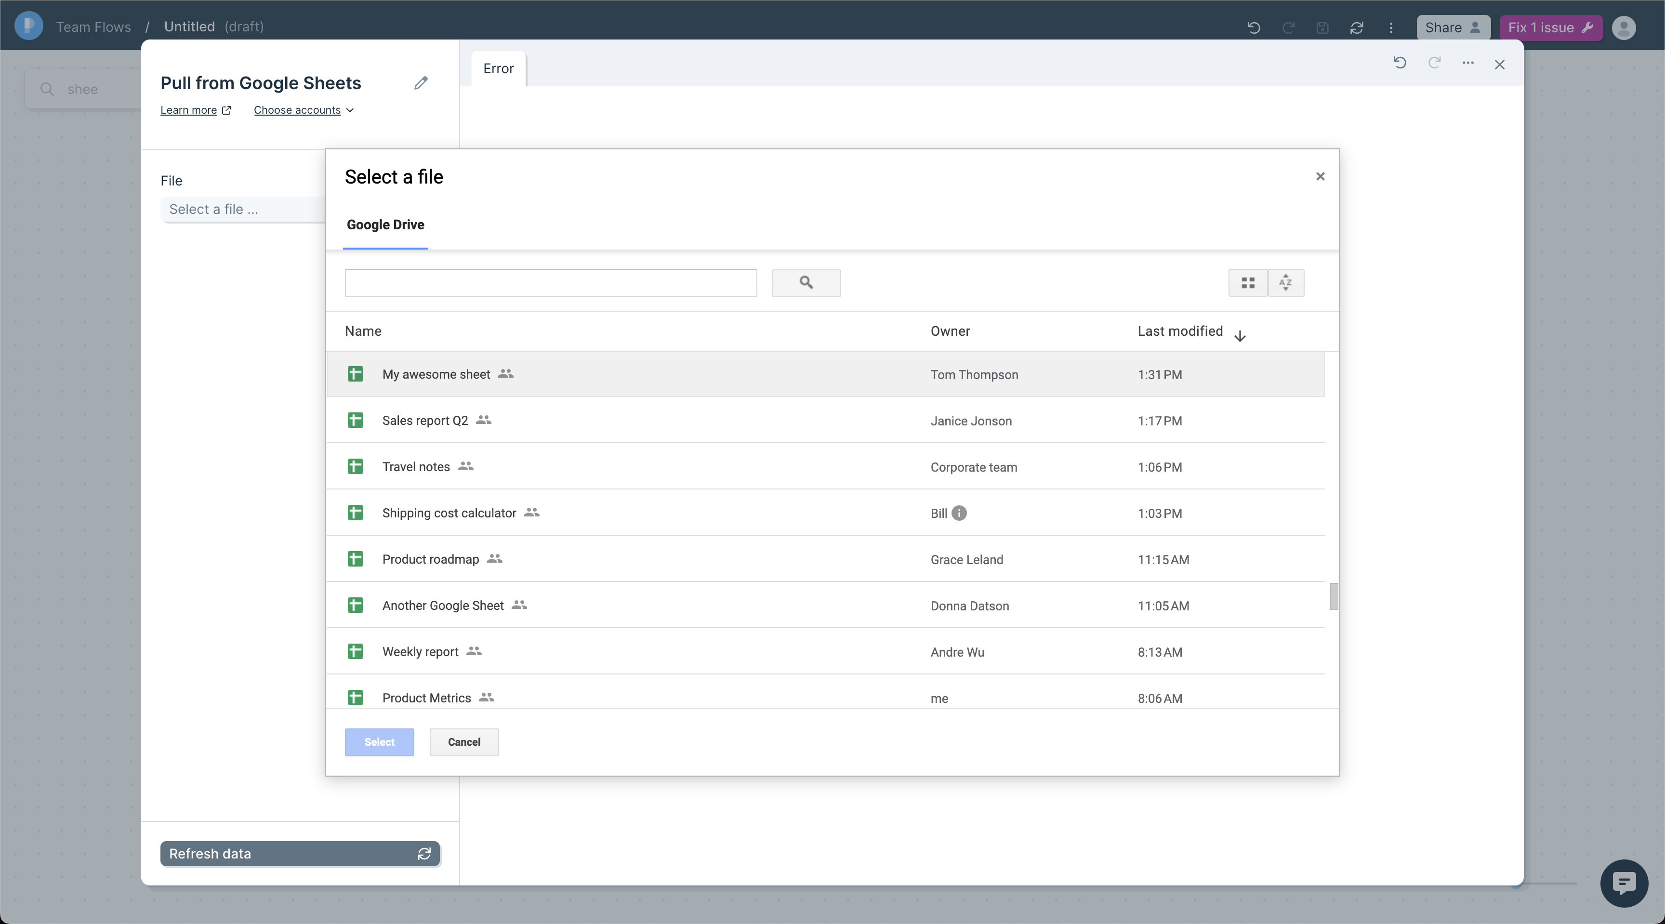Open the step's three-dot options menu
The width and height of the screenshot is (1665, 924).
point(1468,63)
